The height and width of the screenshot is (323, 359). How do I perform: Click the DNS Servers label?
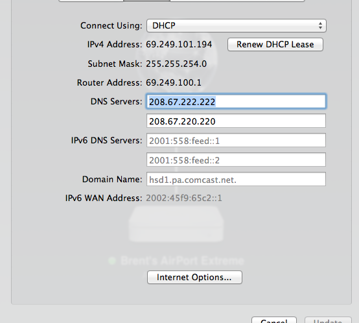pyautogui.click(x=116, y=101)
